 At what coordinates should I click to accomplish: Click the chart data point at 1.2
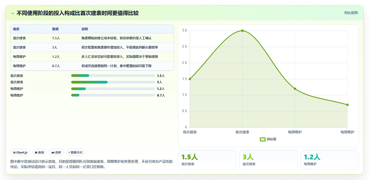coord(295,89)
